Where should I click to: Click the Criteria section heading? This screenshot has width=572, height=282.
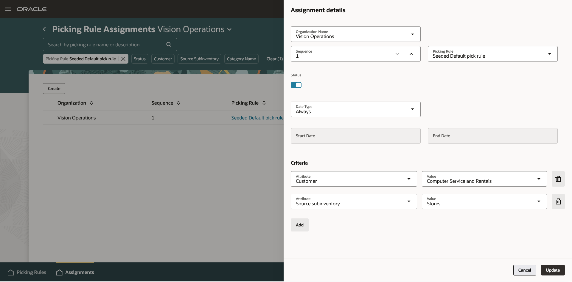[299, 163]
